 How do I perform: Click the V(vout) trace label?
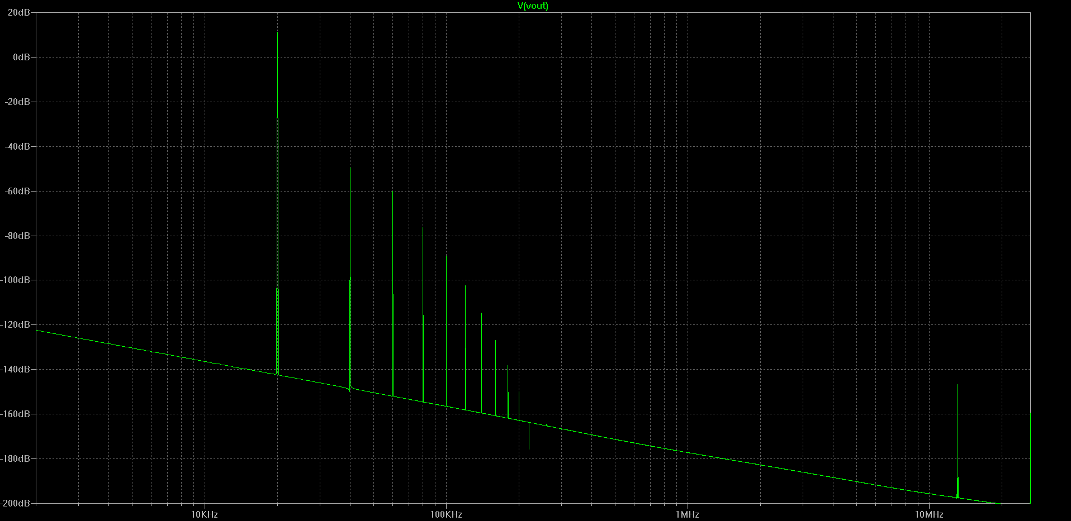pyautogui.click(x=533, y=6)
